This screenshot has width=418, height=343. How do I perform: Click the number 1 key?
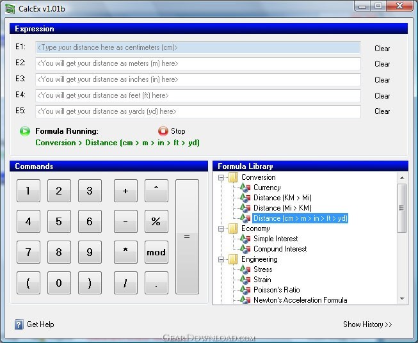click(28, 191)
